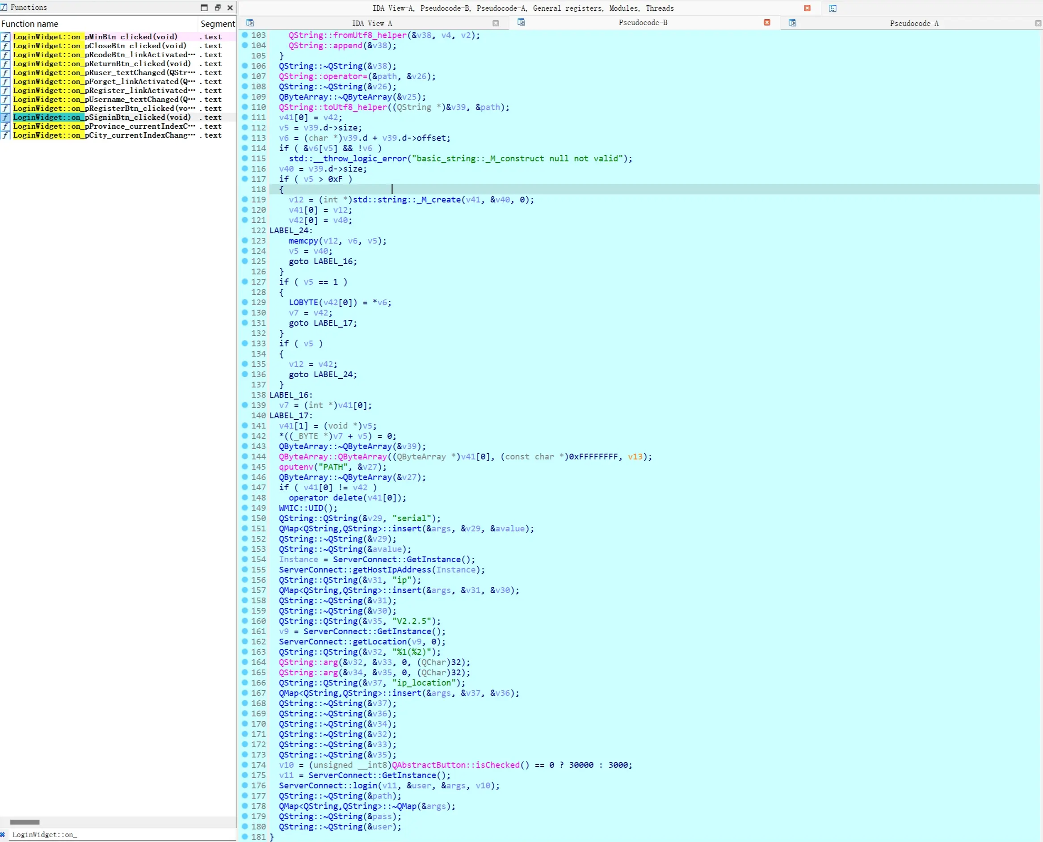Close the IDA View-A tab
The image size is (1043, 842).
click(x=496, y=23)
